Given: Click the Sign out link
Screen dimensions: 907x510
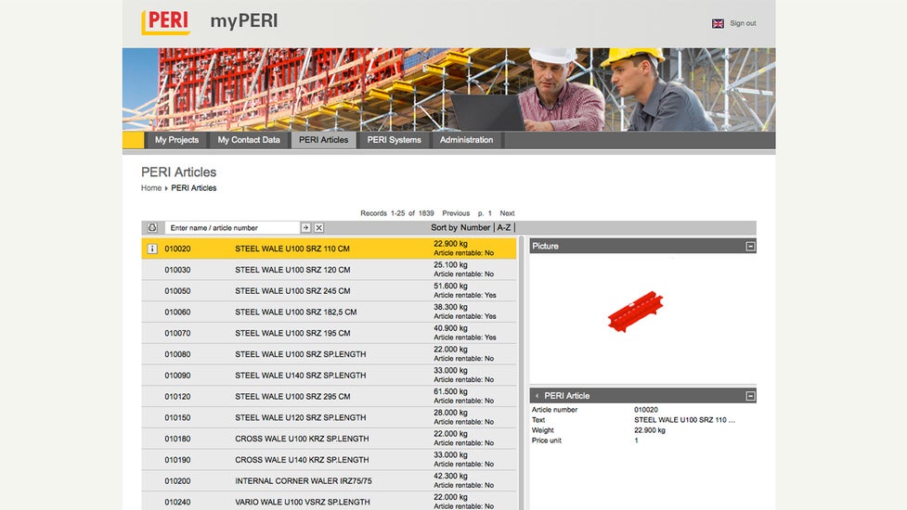Looking at the screenshot, I should pos(743,23).
